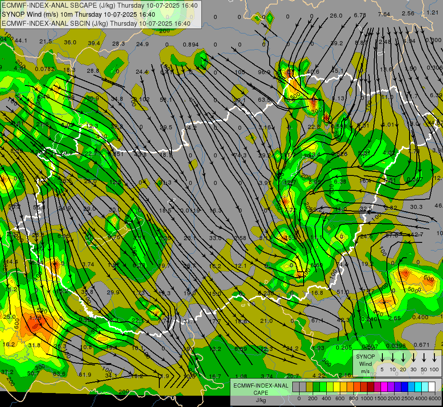Click the 2000 tick on CAPE color scale
443x407 pixels.
tap(394, 398)
